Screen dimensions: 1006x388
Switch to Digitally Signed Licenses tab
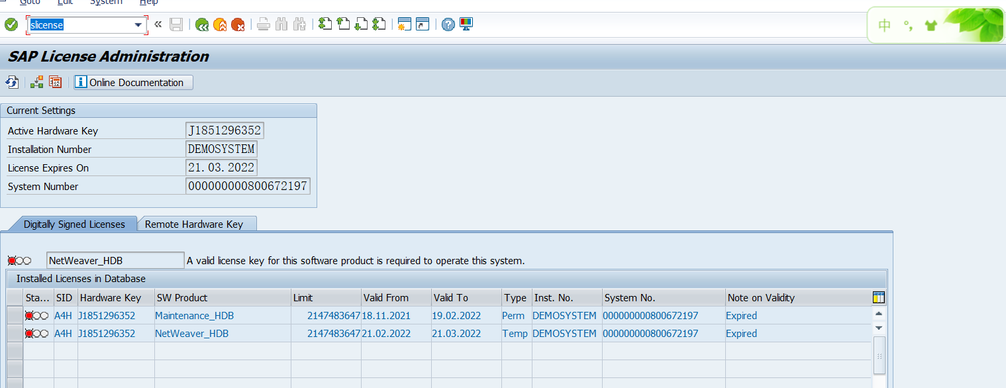pos(74,224)
